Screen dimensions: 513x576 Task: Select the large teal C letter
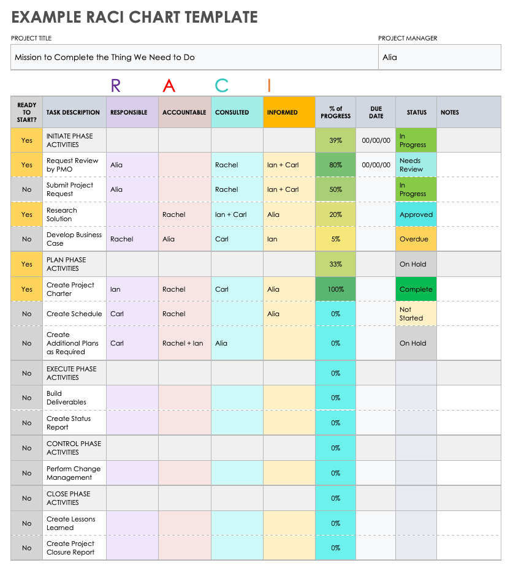(x=221, y=86)
